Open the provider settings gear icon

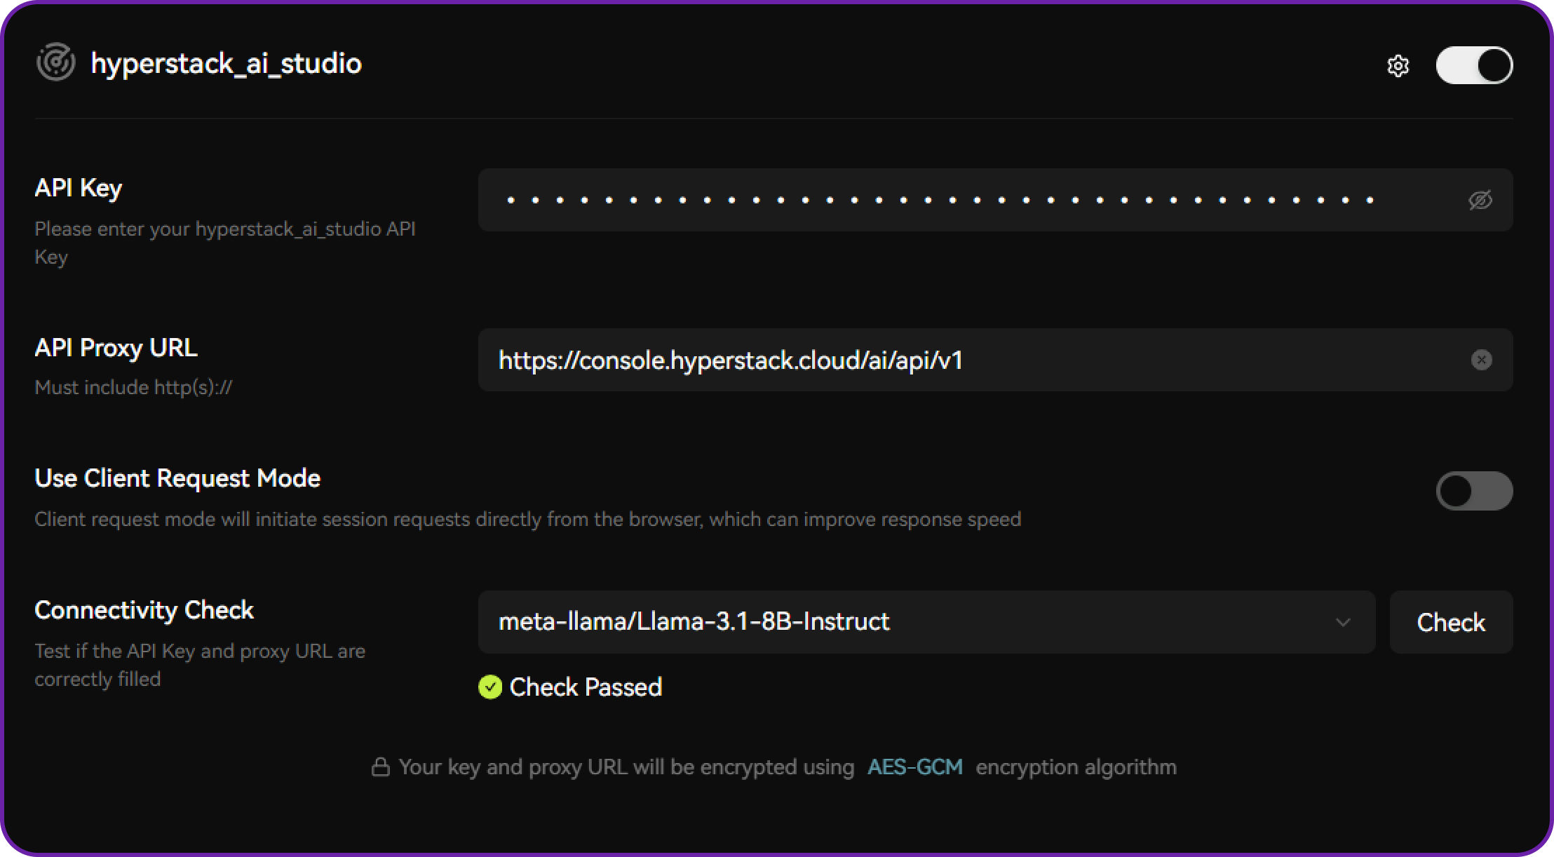pos(1398,65)
